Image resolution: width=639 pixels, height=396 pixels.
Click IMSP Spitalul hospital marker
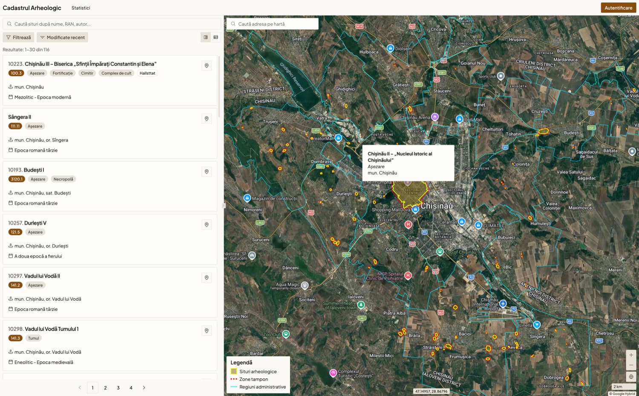click(408, 275)
